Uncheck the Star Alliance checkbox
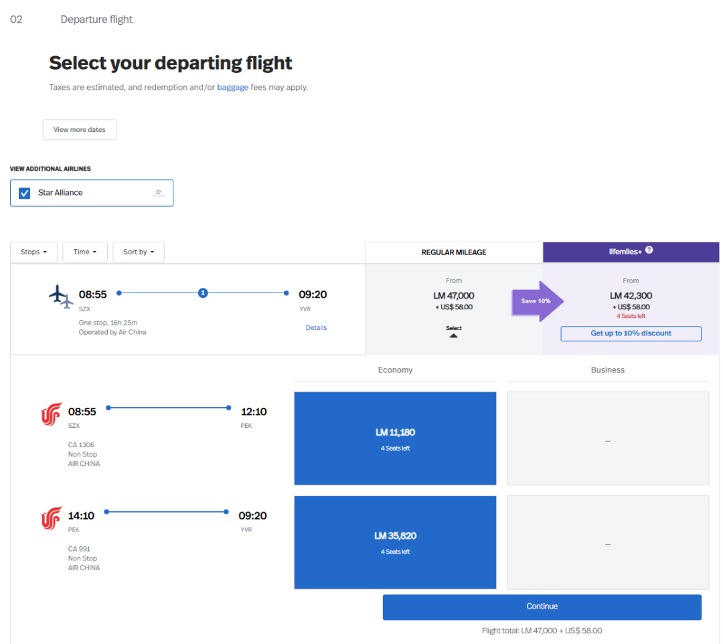This screenshot has height=644, width=723. [25, 193]
